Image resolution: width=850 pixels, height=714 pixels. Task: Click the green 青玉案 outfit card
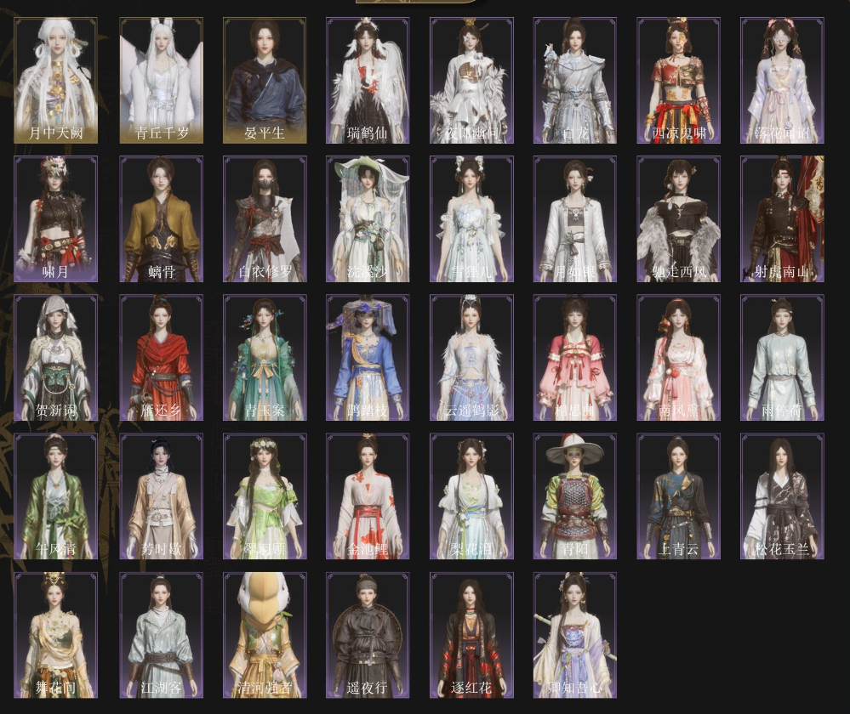[265, 358]
